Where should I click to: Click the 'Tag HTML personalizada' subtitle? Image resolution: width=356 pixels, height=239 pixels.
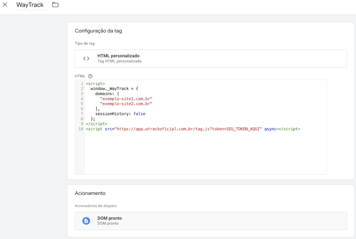point(120,61)
